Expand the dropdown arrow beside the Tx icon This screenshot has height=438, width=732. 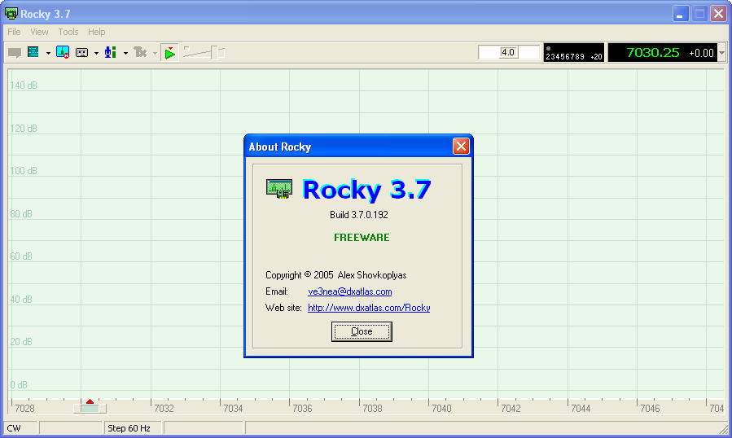[155, 53]
